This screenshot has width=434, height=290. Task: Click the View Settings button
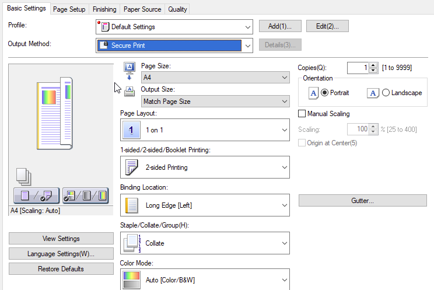[x=61, y=239]
